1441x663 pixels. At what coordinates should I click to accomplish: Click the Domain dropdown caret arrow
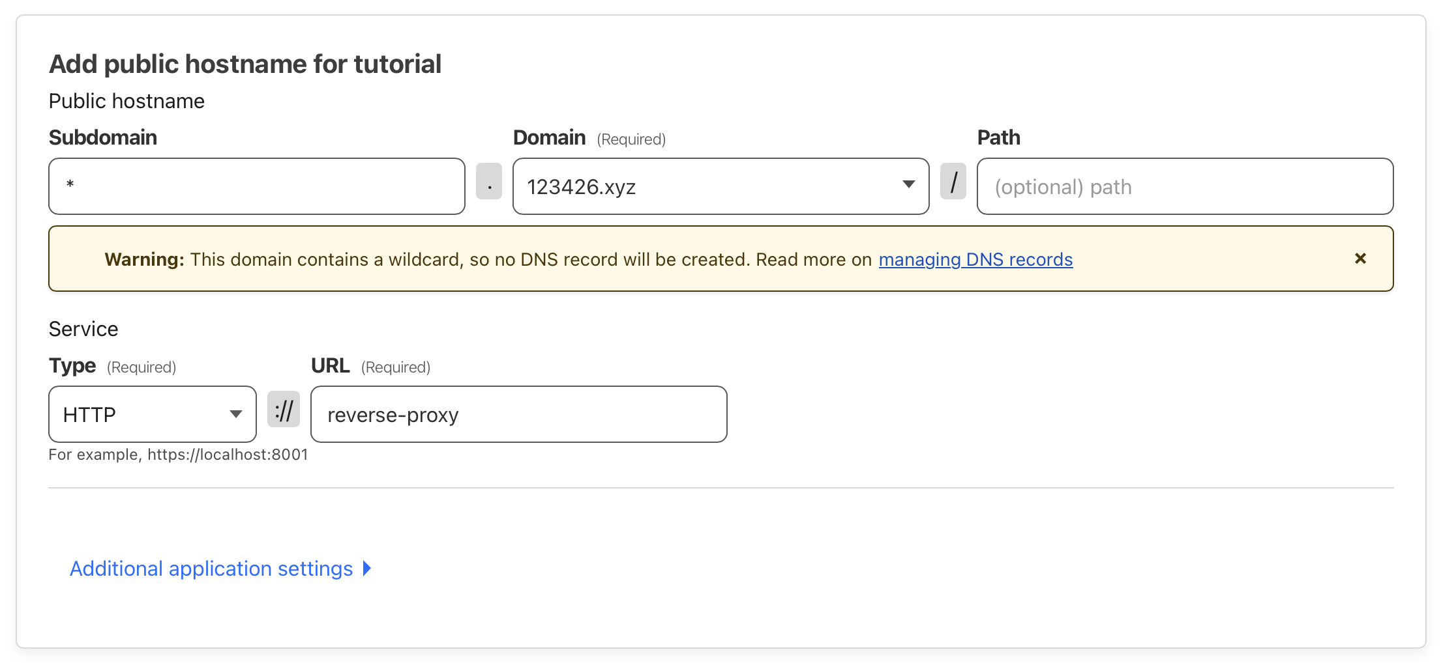[x=908, y=185]
